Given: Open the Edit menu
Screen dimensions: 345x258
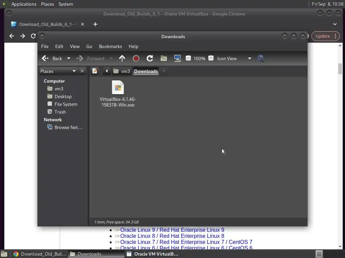Looking at the screenshot, I should [x=59, y=46].
